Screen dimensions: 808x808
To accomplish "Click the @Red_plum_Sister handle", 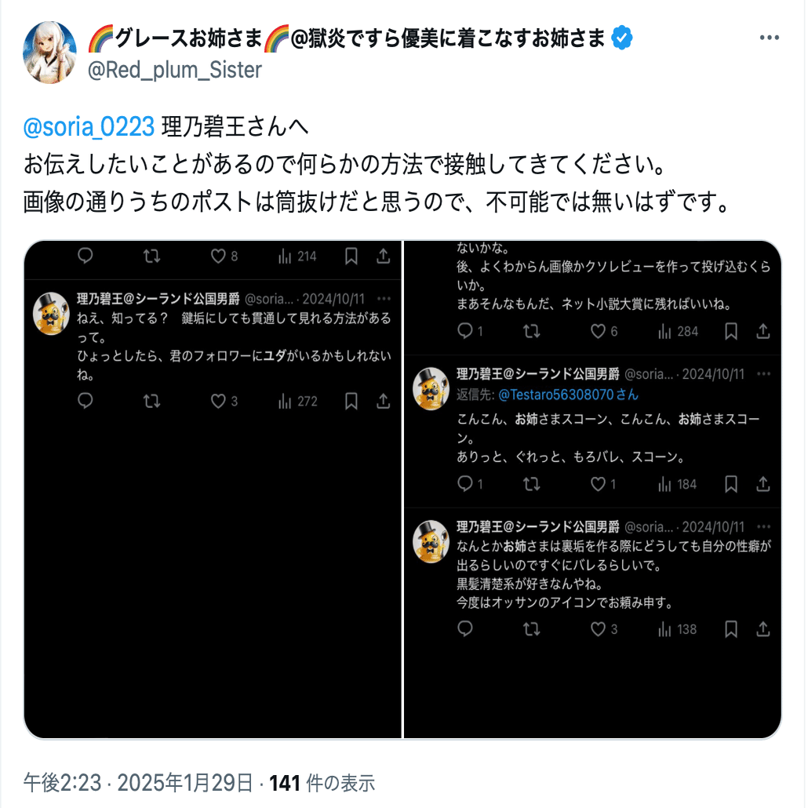I will tap(175, 70).
